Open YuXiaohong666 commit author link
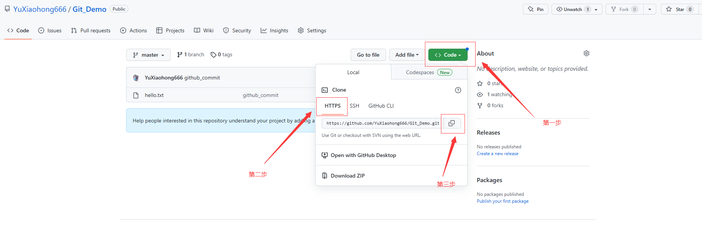702x227 pixels. 164,78
